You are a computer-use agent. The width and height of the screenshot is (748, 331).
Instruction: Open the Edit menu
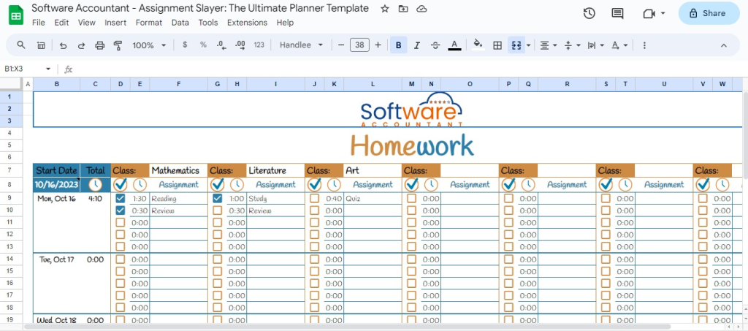point(61,23)
